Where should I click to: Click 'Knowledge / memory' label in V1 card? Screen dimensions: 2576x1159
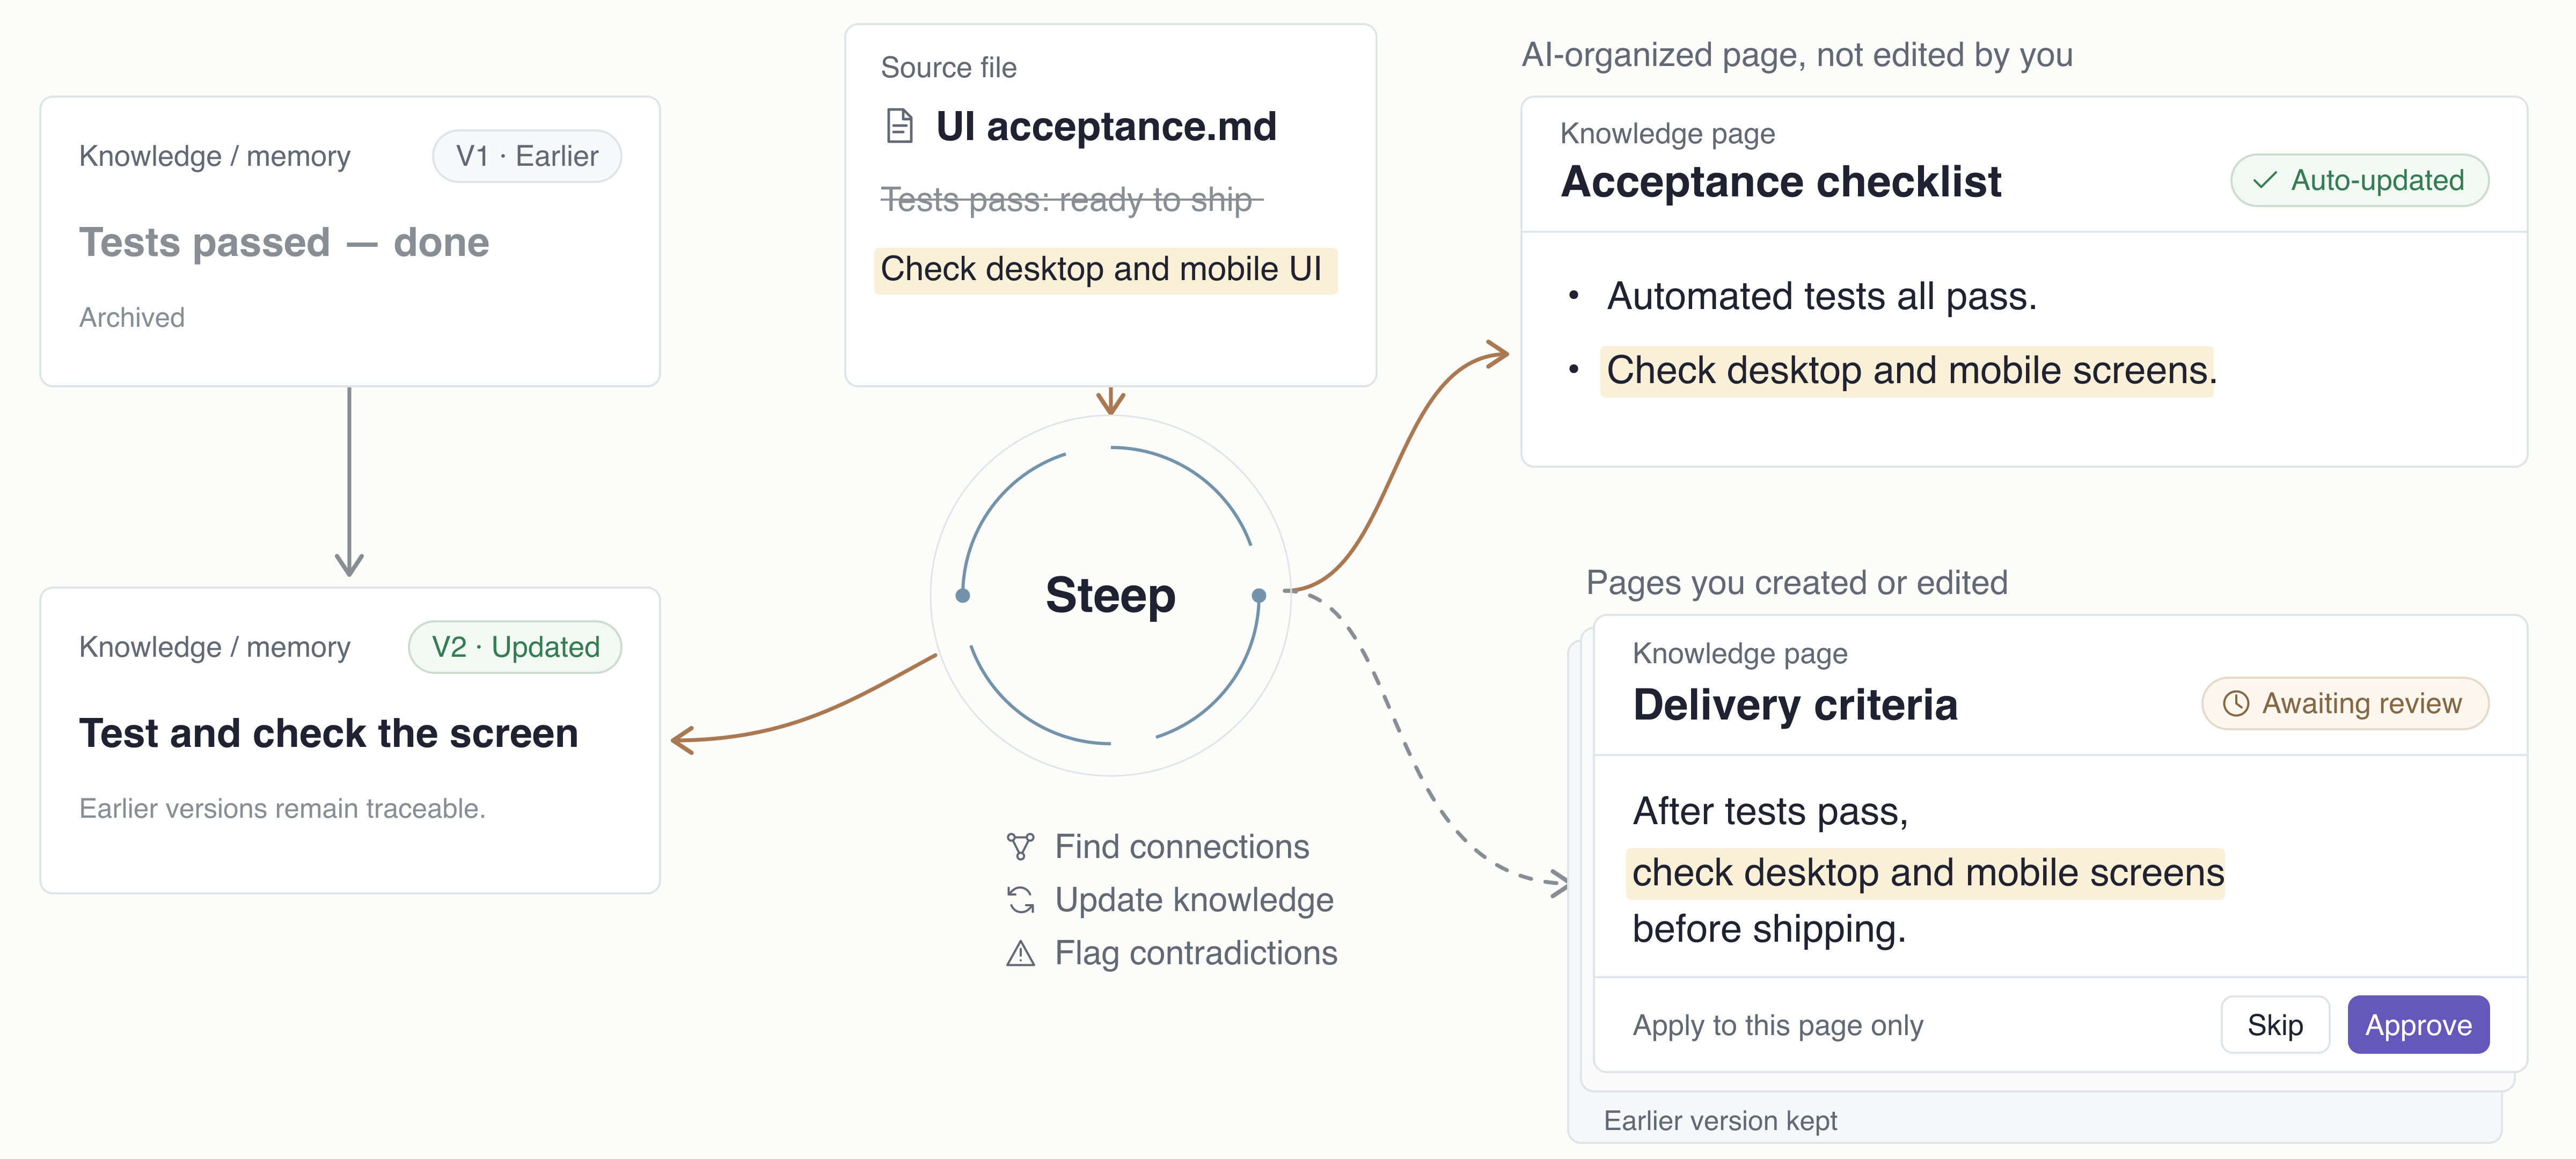(x=214, y=156)
